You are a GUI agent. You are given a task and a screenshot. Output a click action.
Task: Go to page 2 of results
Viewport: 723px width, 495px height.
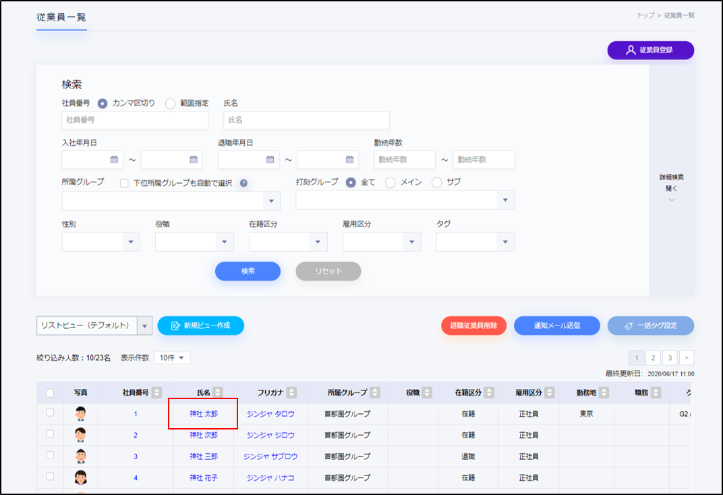(653, 358)
